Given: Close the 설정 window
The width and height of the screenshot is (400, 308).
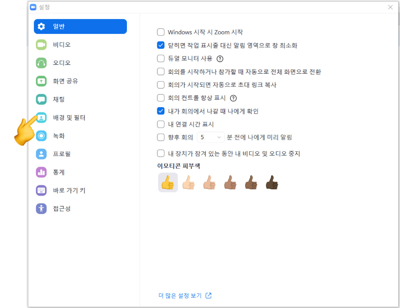Looking at the screenshot, I should [x=390, y=7].
